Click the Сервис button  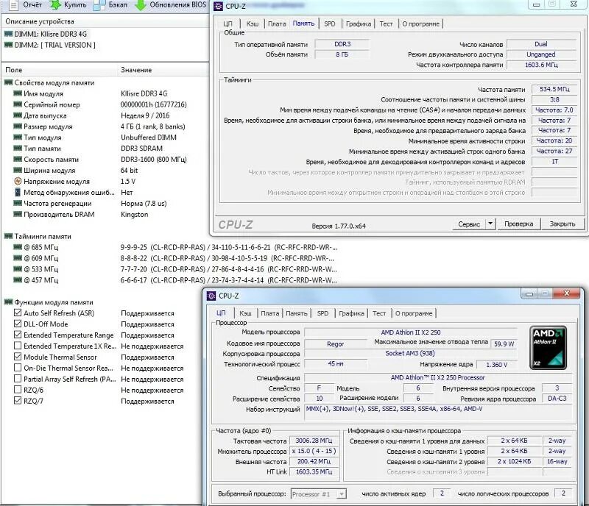[x=469, y=224]
